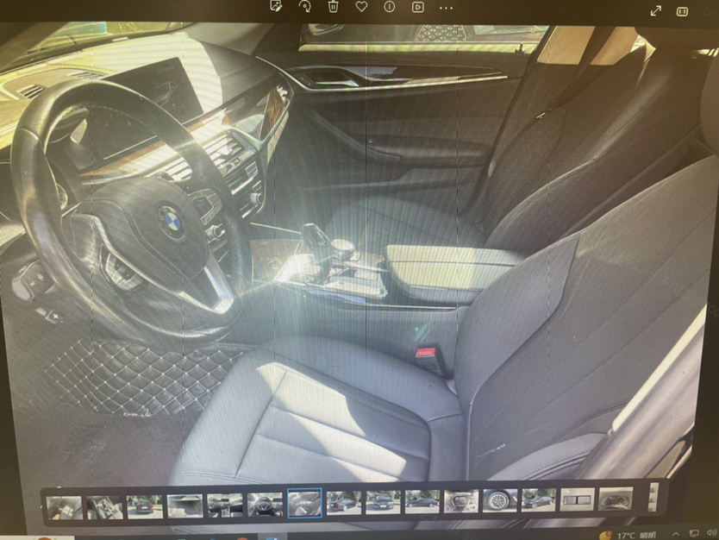Screen dimensions: 719x540
Task: Select the empty trunk thumbnail
Action: (x=184, y=505)
